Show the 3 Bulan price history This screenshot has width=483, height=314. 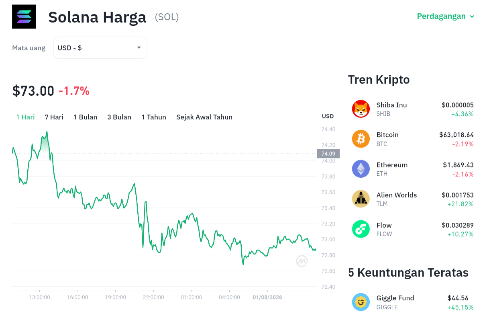pos(119,117)
